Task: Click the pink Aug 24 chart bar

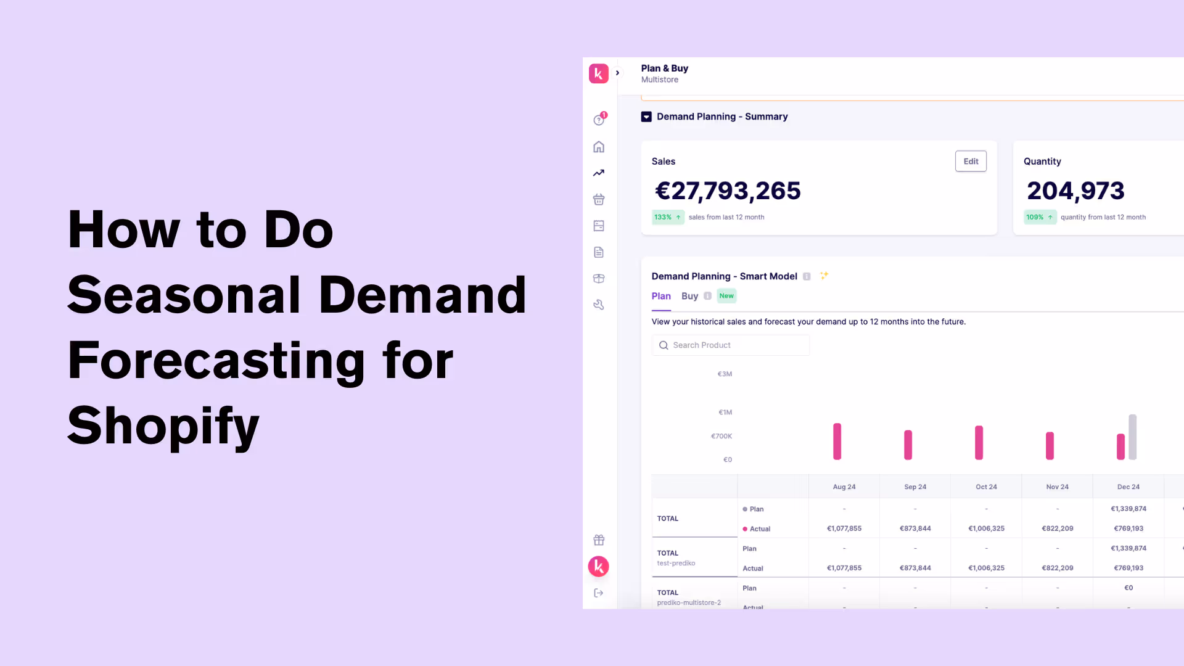Action: (837, 442)
